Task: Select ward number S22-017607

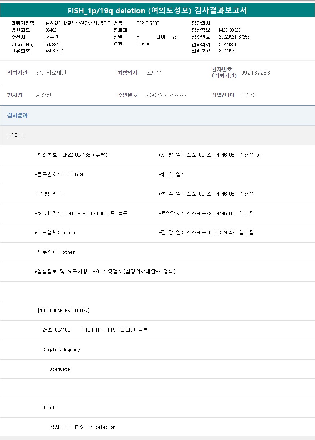Action: pos(148,23)
